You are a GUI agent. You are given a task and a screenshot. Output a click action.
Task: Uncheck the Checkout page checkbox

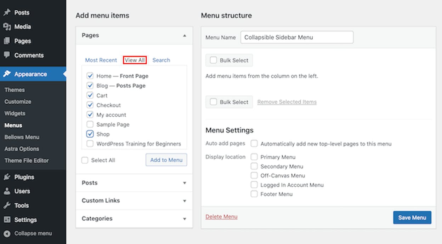pos(90,105)
